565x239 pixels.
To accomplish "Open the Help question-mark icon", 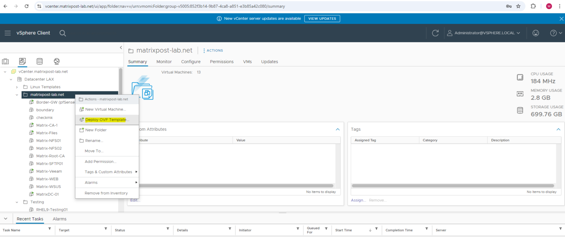I will (x=554, y=33).
